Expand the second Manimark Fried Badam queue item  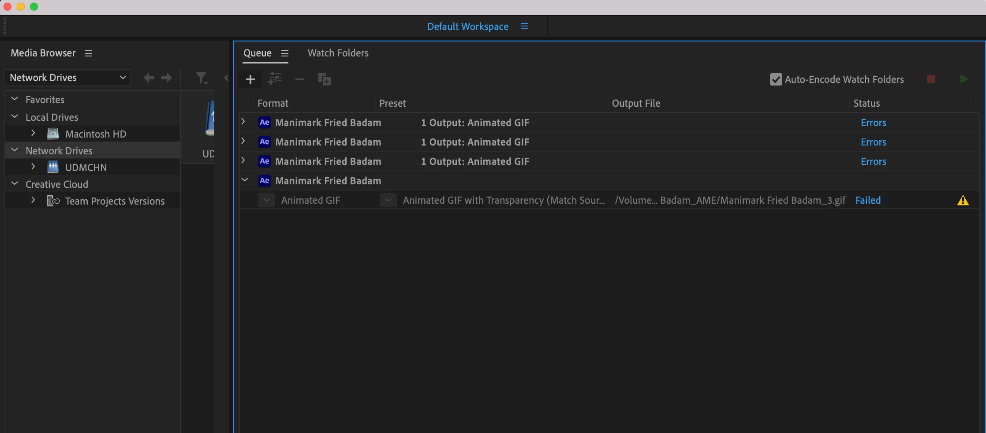(x=243, y=141)
